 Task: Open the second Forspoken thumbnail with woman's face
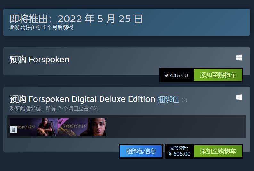click(x=82, y=127)
